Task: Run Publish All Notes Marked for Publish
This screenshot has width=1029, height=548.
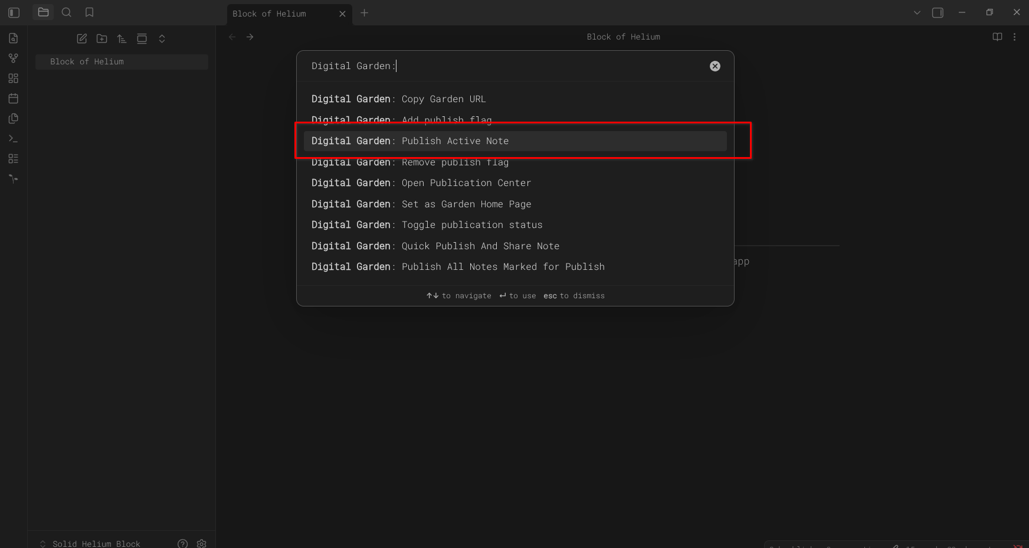Action: [515, 267]
